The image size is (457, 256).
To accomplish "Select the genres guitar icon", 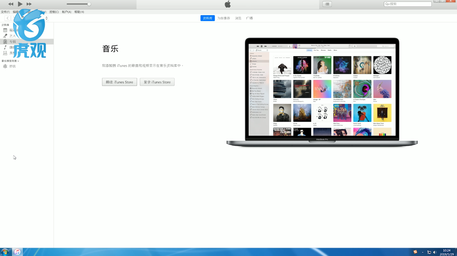I will click(5, 53).
